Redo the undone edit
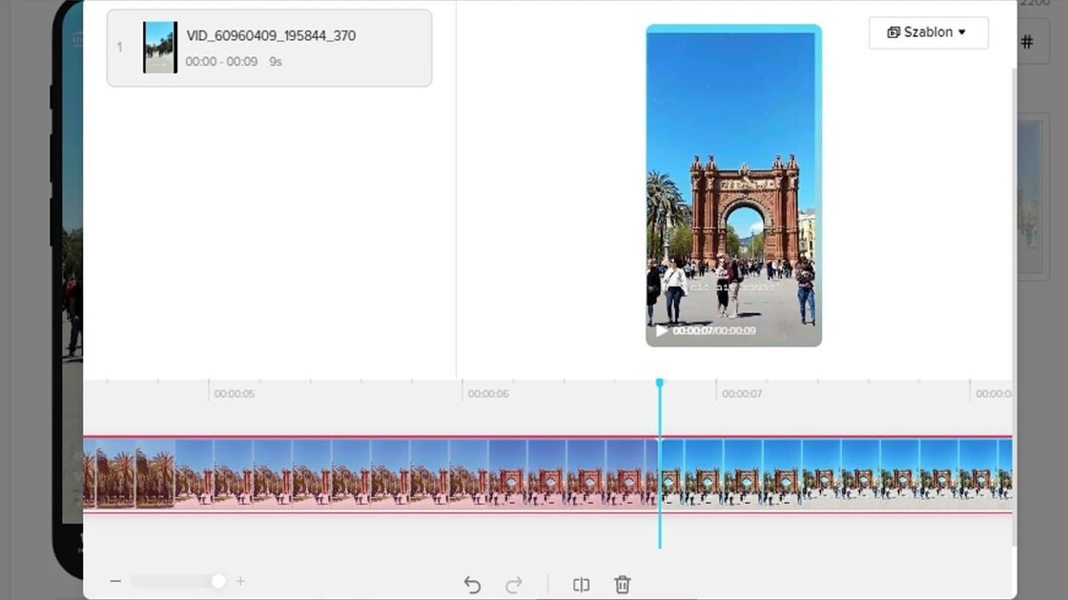 tap(514, 585)
